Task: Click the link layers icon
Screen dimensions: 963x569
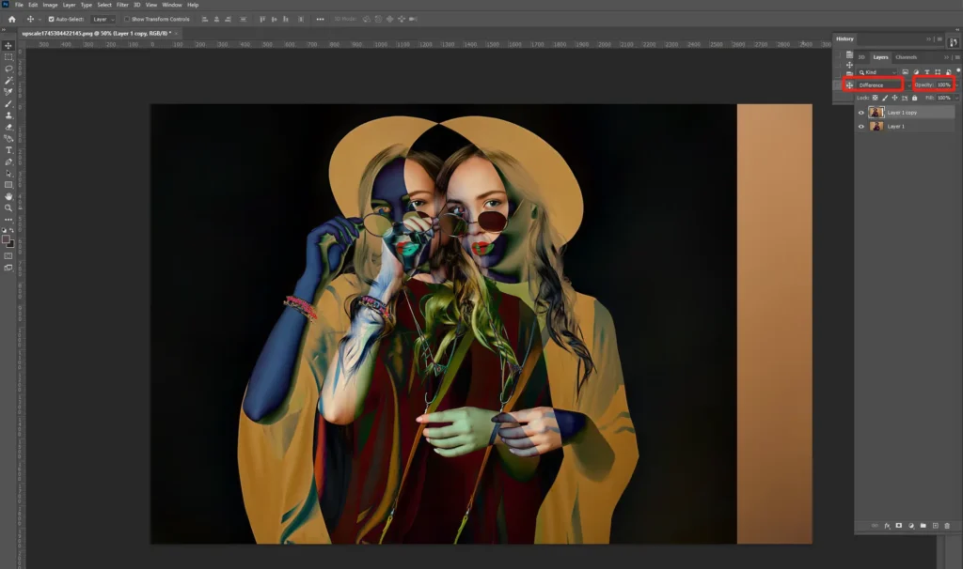Action: 875,526
